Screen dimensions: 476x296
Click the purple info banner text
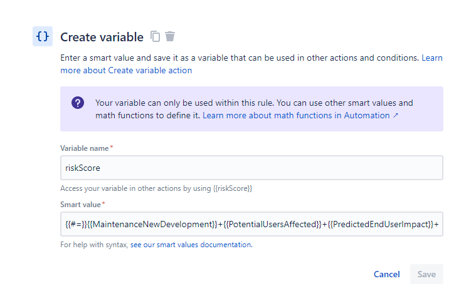(254, 103)
